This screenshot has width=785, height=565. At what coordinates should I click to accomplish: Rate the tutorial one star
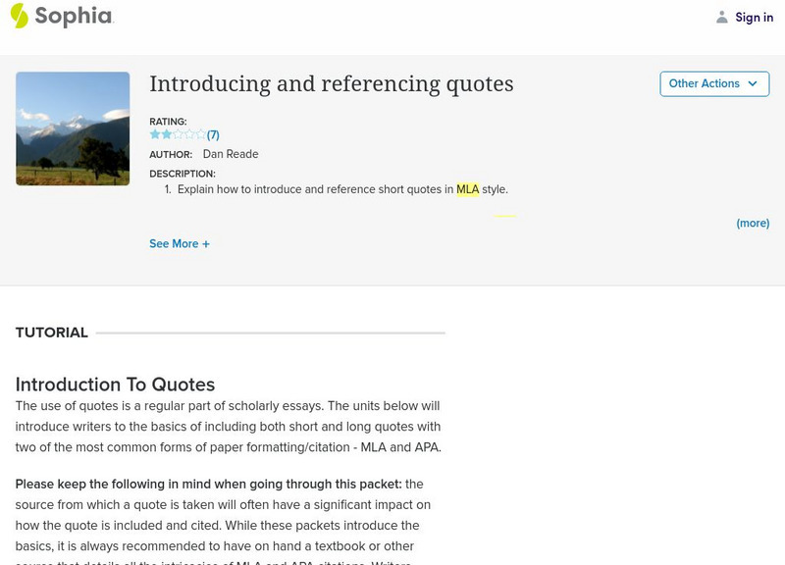pyautogui.click(x=155, y=134)
